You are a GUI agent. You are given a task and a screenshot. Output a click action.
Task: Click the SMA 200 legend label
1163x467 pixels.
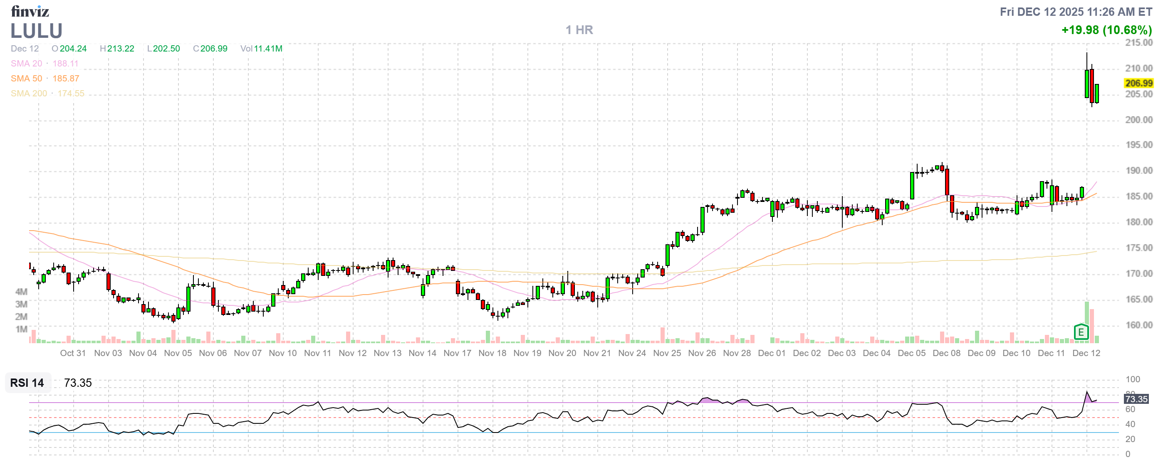(28, 93)
